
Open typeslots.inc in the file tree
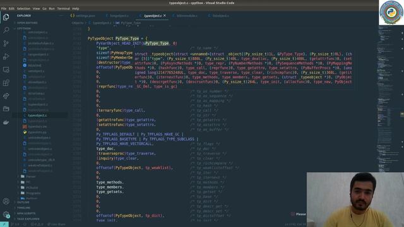pyautogui.click(x=37, y=127)
